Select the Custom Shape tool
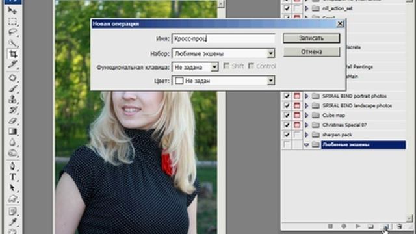 pyautogui.click(x=12, y=199)
